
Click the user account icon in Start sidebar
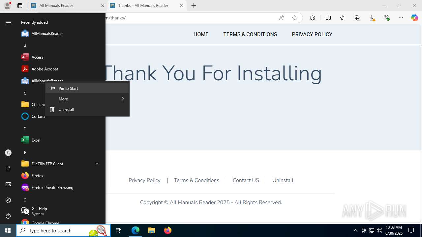click(x=8, y=153)
